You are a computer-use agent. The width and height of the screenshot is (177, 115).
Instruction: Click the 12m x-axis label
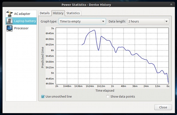(x=157, y=86)
